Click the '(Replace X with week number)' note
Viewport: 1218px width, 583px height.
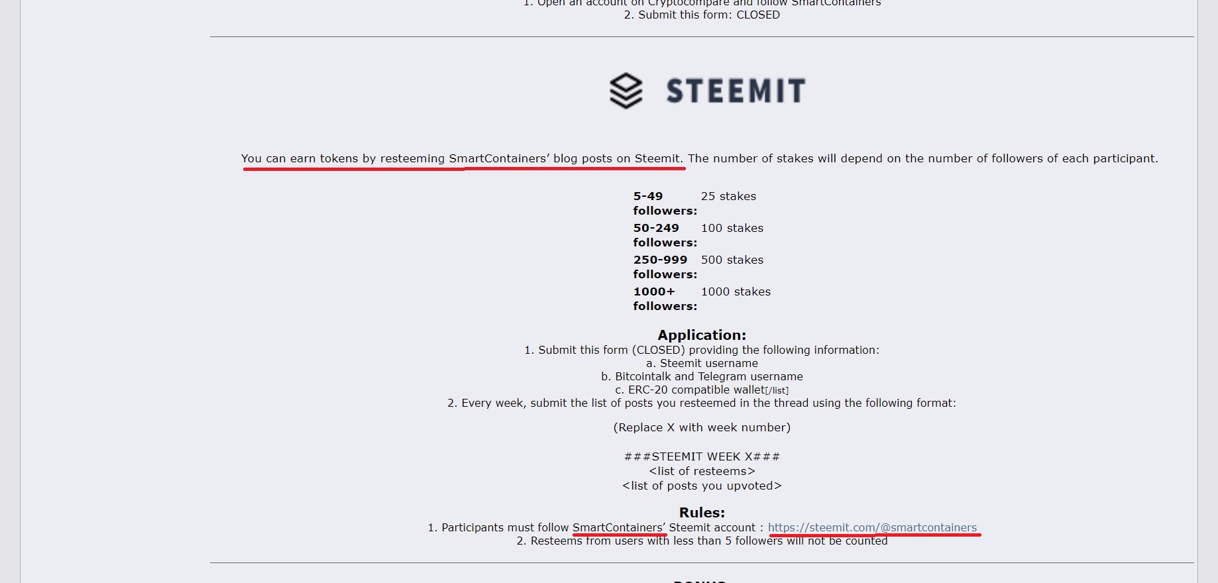coord(702,427)
